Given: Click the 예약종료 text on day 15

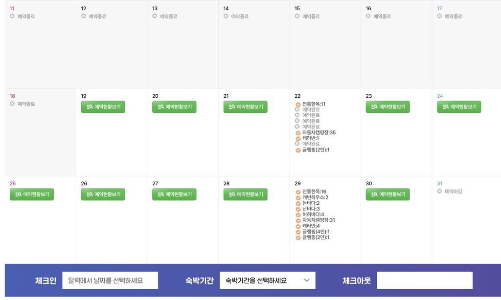Looking at the screenshot, I should tap(311, 16).
